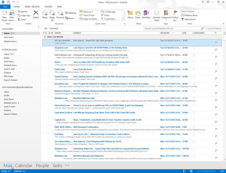Collapse the fordummies@underdahl.net account

point(3,87)
